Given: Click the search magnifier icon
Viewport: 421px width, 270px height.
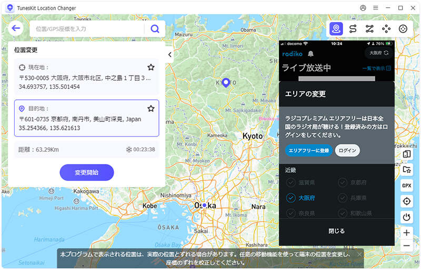Looking at the screenshot, I should [155, 29].
